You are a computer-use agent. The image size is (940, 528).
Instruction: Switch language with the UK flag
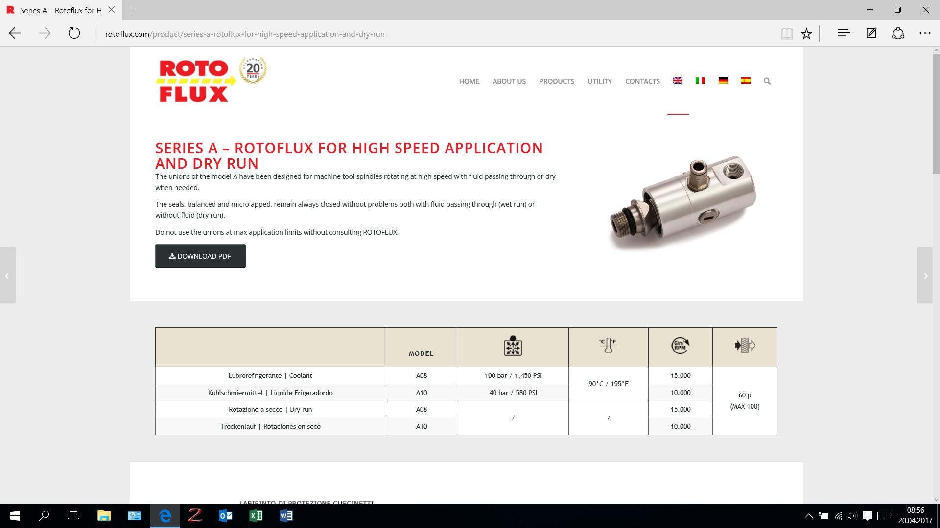coord(678,81)
